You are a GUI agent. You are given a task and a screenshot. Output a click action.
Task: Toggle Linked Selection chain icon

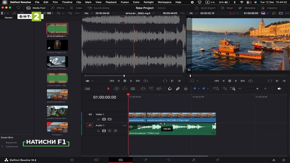point(178,89)
